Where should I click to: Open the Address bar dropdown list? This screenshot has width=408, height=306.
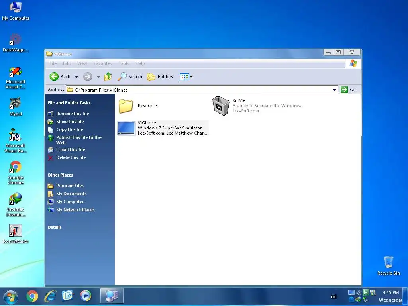coord(334,90)
